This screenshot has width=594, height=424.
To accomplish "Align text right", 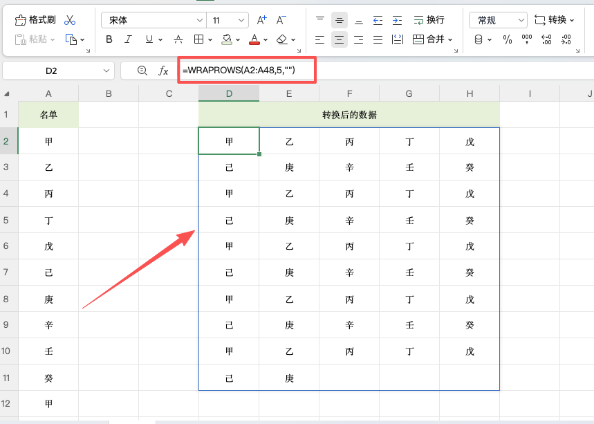I will point(358,39).
